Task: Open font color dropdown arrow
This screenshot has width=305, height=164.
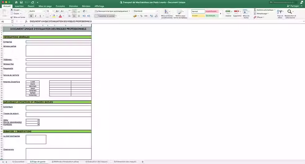Action: tap(63, 16)
